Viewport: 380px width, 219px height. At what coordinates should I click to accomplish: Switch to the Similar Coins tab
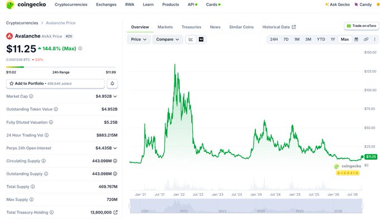point(241,27)
